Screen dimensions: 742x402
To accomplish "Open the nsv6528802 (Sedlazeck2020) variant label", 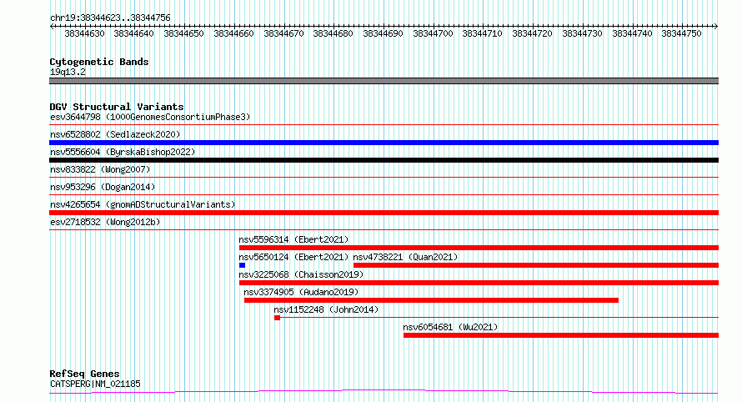I will 115,134.
